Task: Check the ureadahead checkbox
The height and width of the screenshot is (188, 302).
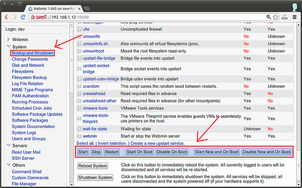Action: [79, 94]
